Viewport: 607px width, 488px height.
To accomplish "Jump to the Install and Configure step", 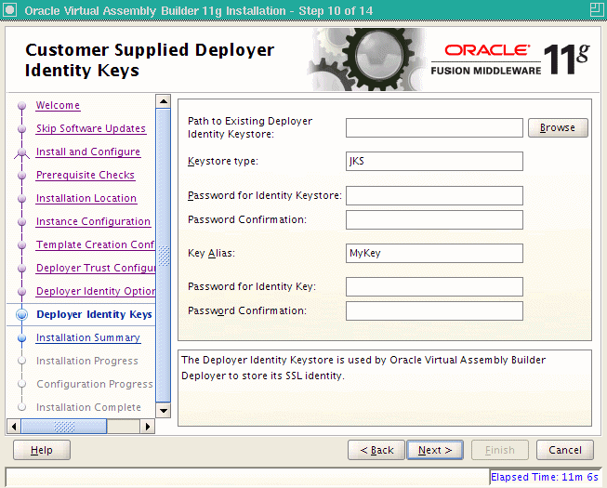I will tap(88, 152).
